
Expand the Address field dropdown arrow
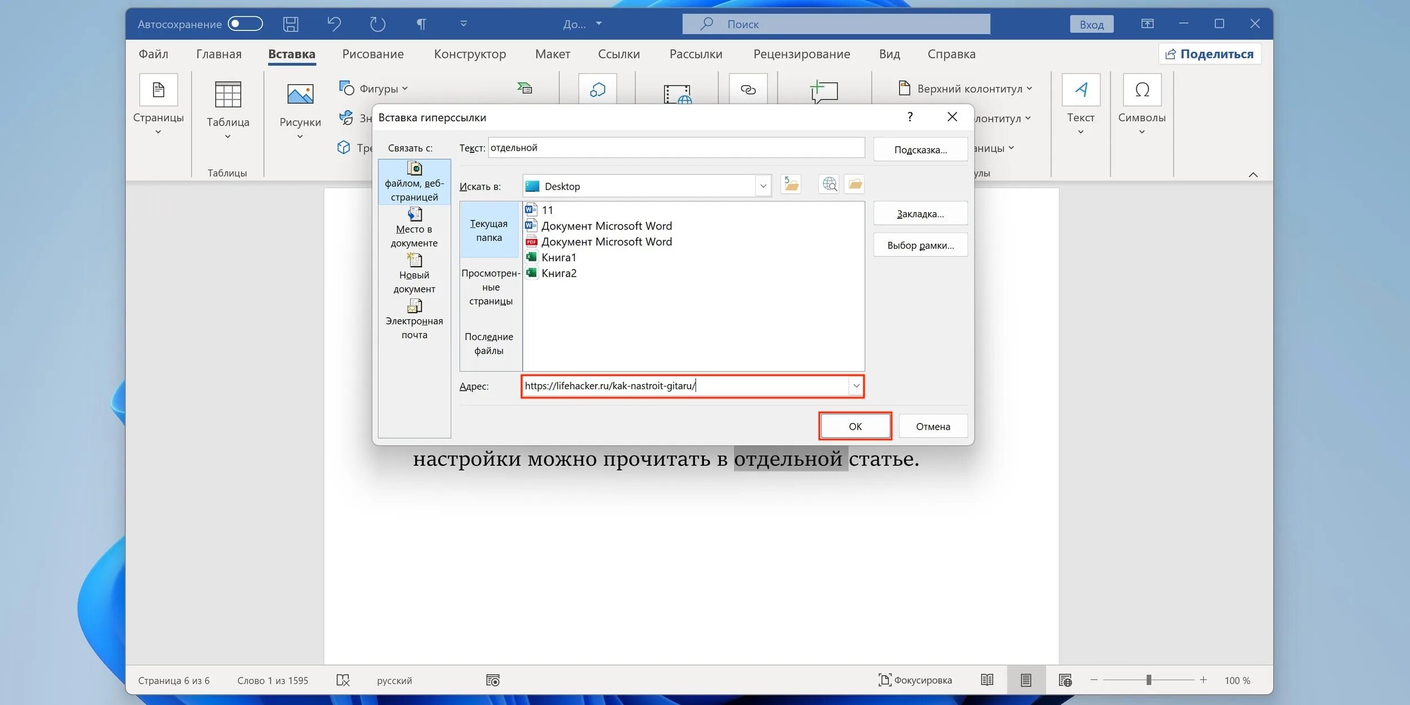click(x=856, y=386)
